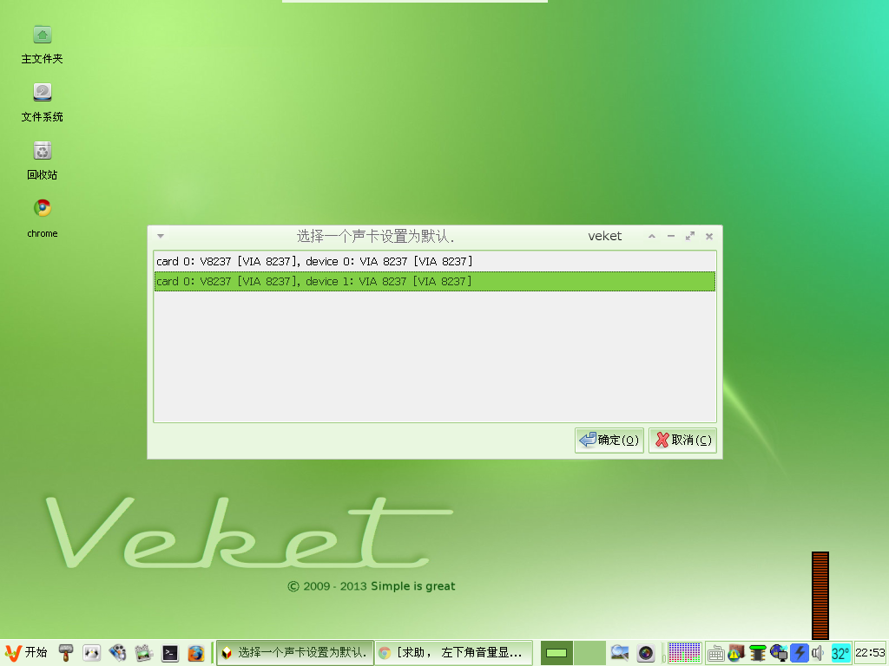Click the memory chip tray icon
The width and height of the screenshot is (889, 666).
(757, 653)
